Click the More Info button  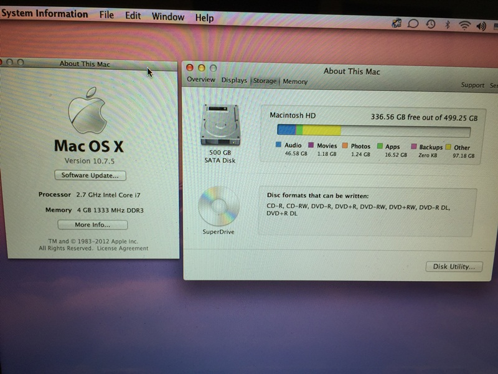[x=92, y=224]
